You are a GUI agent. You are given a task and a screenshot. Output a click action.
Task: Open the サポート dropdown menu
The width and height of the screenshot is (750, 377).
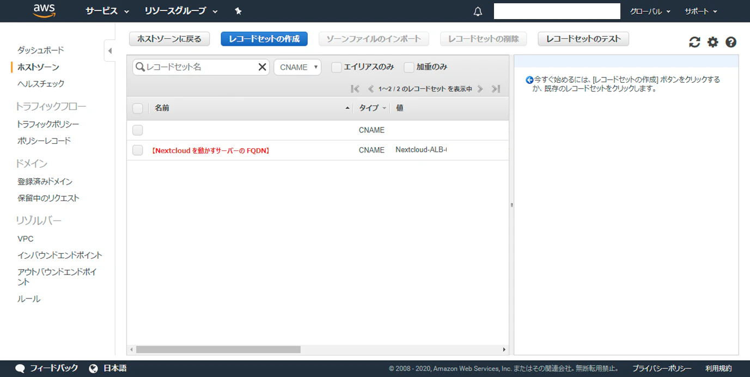[x=701, y=11]
